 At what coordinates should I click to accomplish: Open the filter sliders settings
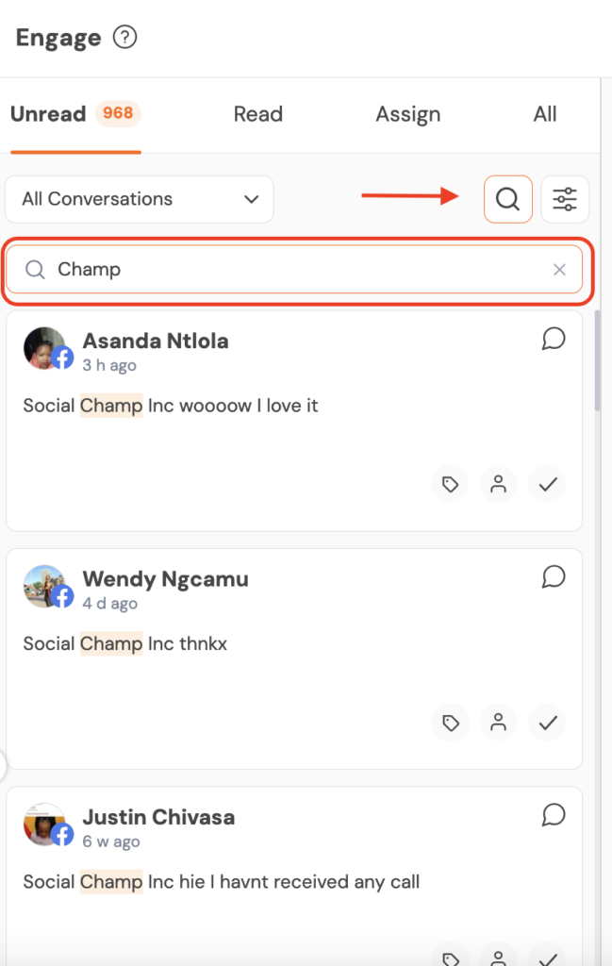pos(565,199)
